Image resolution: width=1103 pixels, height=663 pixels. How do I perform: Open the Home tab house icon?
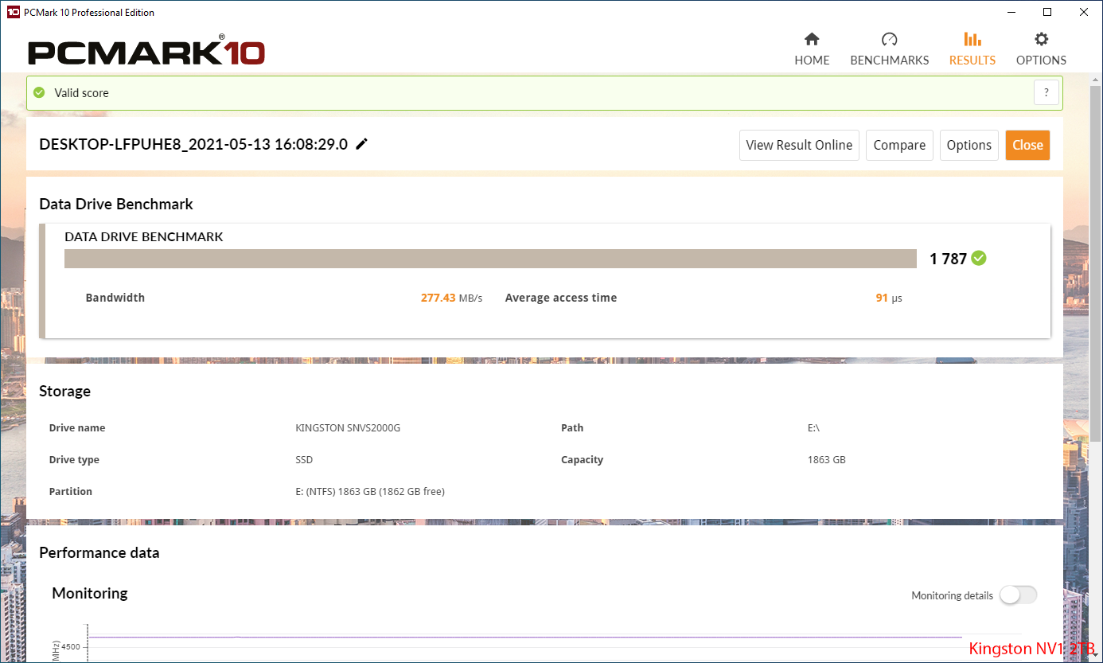pyautogui.click(x=812, y=39)
